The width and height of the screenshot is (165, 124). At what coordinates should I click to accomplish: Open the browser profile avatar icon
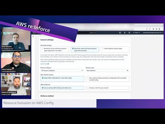[x=159, y=29]
